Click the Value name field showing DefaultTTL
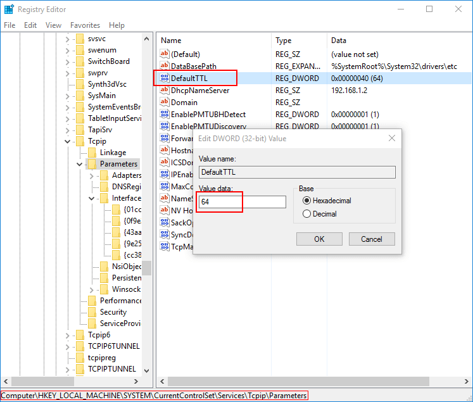Viewport: 473px width, 402px height. pyautogui.click(x=297, y=172)
